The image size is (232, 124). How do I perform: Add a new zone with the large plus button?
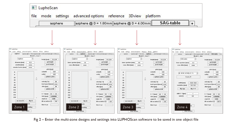[192, 23]
